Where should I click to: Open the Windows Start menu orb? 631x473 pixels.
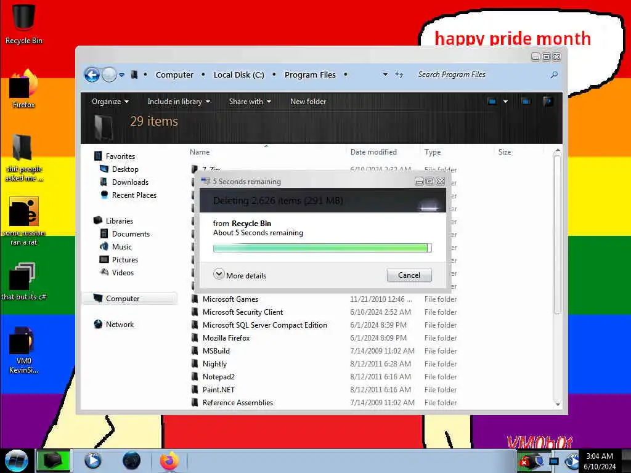pos(16,461)
